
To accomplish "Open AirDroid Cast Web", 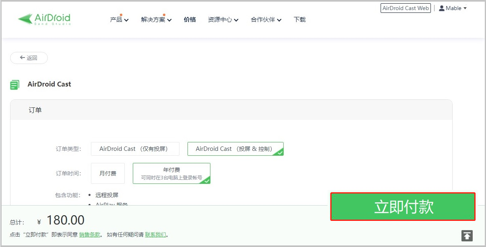I will (406, 8).
